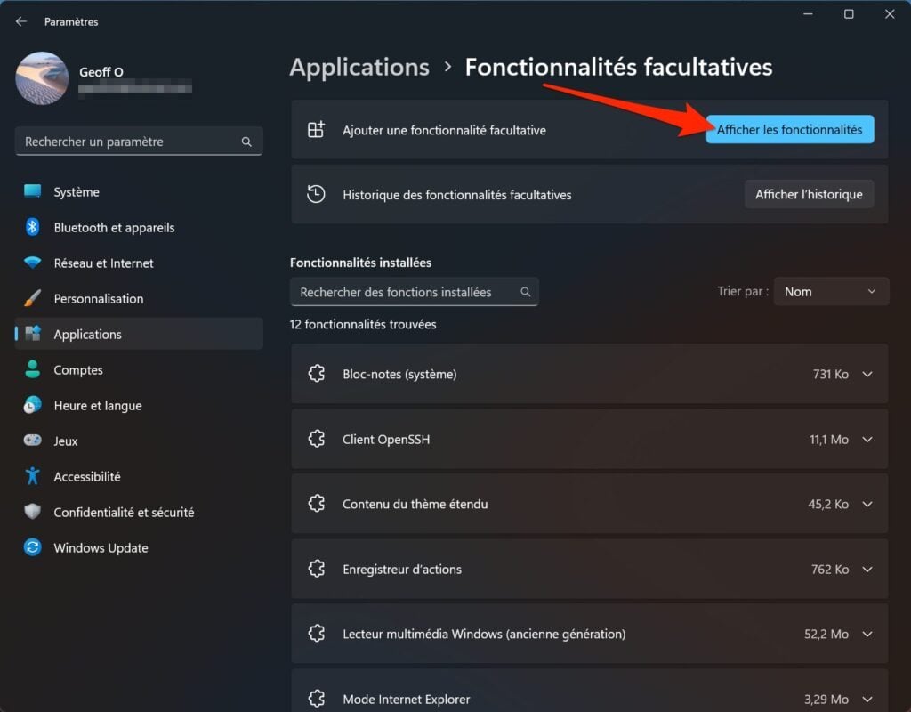Select Enregistreur d'actions label
This screenshot has height=712, width=911.
[x=402, y=570]
